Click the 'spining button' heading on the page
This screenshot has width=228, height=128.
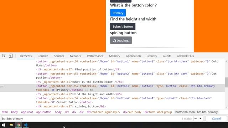(123, 33)
